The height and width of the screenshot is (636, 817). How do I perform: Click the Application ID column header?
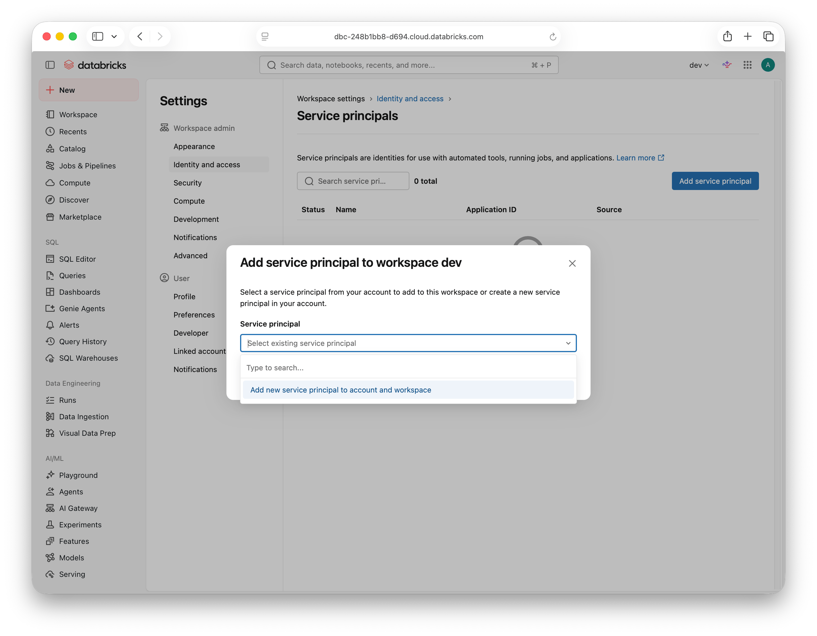[491, 210]
